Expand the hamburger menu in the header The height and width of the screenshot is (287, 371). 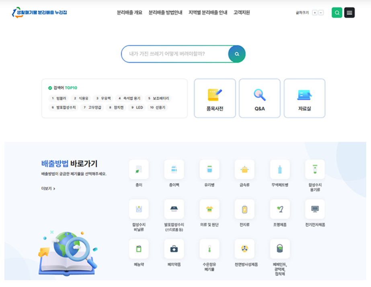point(349,12)
